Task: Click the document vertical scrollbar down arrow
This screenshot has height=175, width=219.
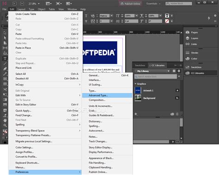Action: (x=181, y=139)
